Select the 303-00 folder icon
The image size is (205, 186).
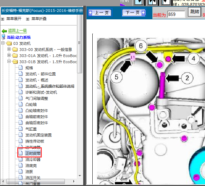coord(15,50)
